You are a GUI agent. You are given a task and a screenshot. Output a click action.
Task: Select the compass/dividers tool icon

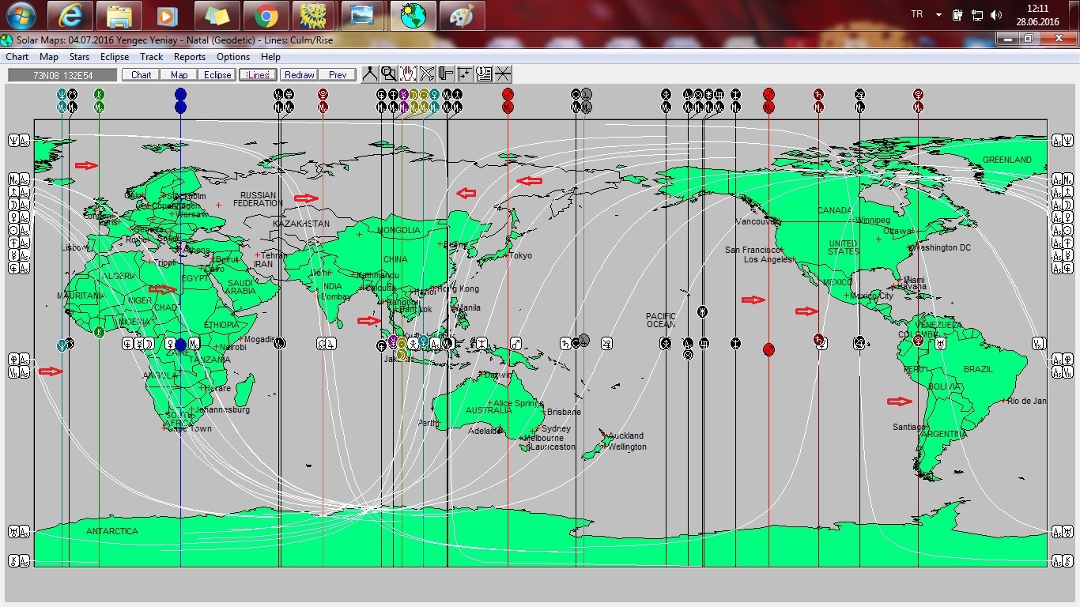[370, 74]
